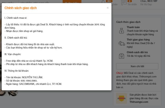This screenshot has width=165, height=108.
Task: Click the Tin nhắn count badge
Action: 130,1
